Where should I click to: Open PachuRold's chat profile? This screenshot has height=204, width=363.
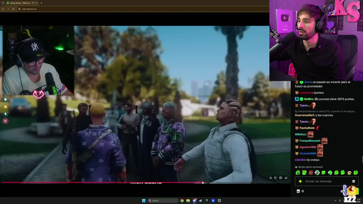pyautogui.click(x=307, y=128)
